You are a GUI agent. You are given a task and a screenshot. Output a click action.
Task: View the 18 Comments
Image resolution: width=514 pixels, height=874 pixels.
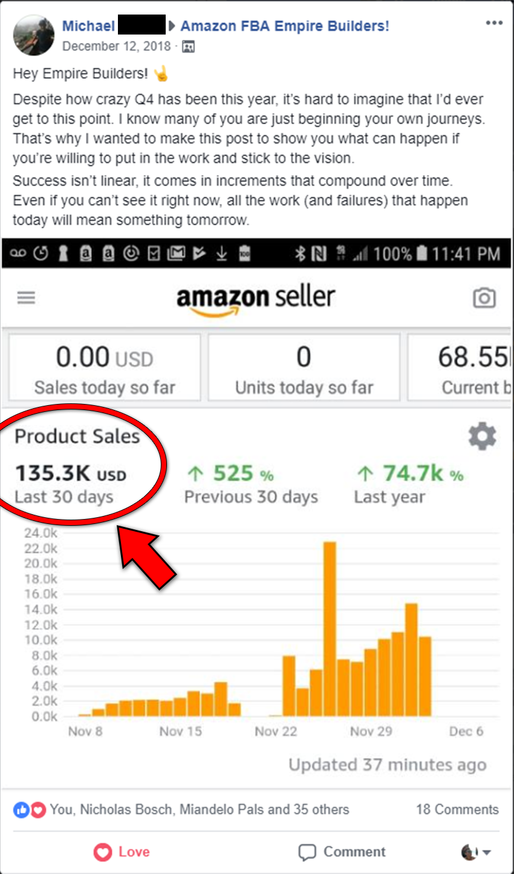point(457,809)
